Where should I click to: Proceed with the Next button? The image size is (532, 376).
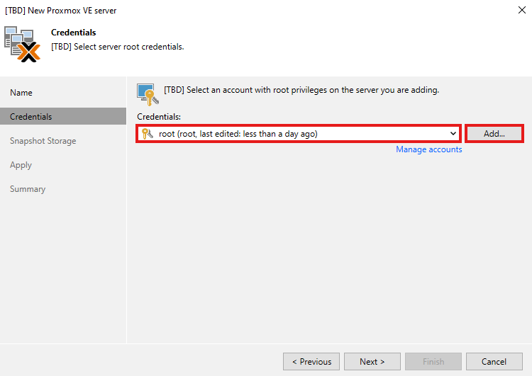tap(372, 362)
